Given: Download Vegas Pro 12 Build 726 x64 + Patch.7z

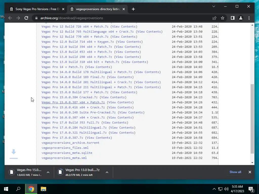Looking at the screenshot, I should pos(75,27).
